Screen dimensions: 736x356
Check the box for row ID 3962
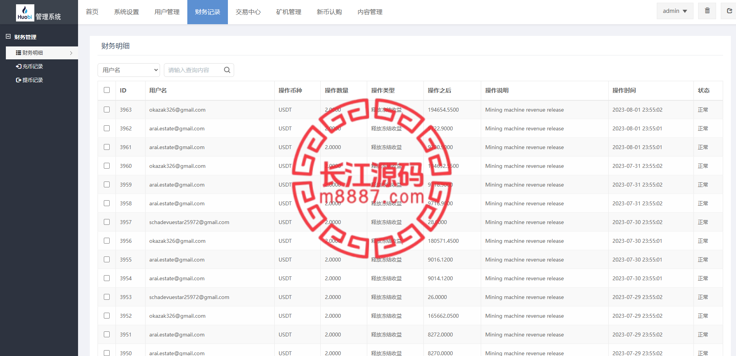[107, 128]
